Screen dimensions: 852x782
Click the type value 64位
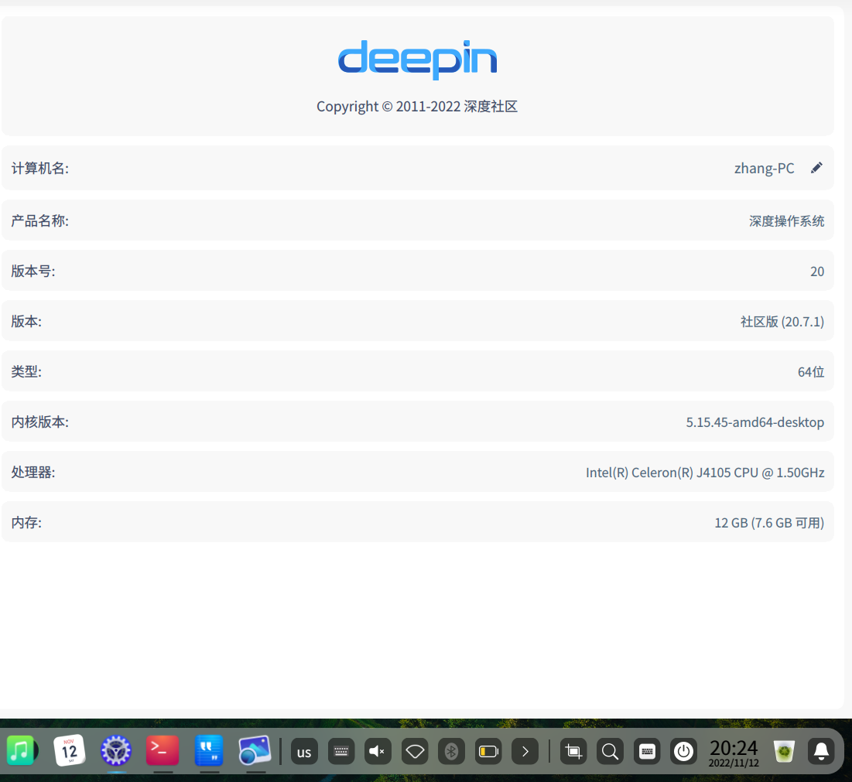pyautogui.click(x=811, y=372)
